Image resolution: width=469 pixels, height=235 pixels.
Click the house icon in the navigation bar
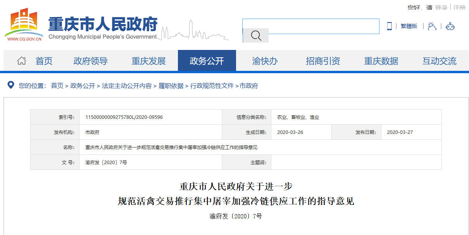pos(22,61)
